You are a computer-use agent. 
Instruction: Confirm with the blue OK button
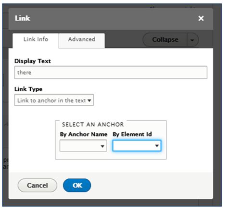(x=77, y=185)
